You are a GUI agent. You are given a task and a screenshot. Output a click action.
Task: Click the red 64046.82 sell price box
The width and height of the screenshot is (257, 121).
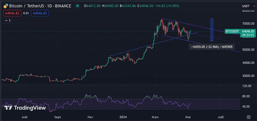pyautogui.click(x=12, y=13)
